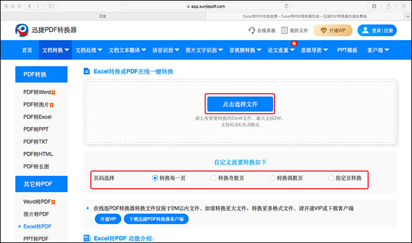Screen dimensions: 412x243
Task: Open the Safari downloads icon
Action: pyautogui.click(x=374, y=6)
